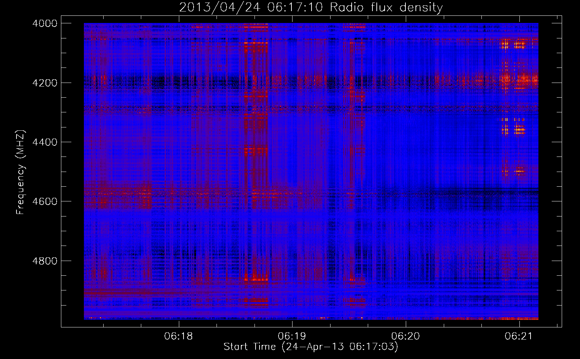Click the x-axis label 'Start Time (24-Apr-13 06:17:03)'
Screen dimensions: 580x359
[311, 347]
